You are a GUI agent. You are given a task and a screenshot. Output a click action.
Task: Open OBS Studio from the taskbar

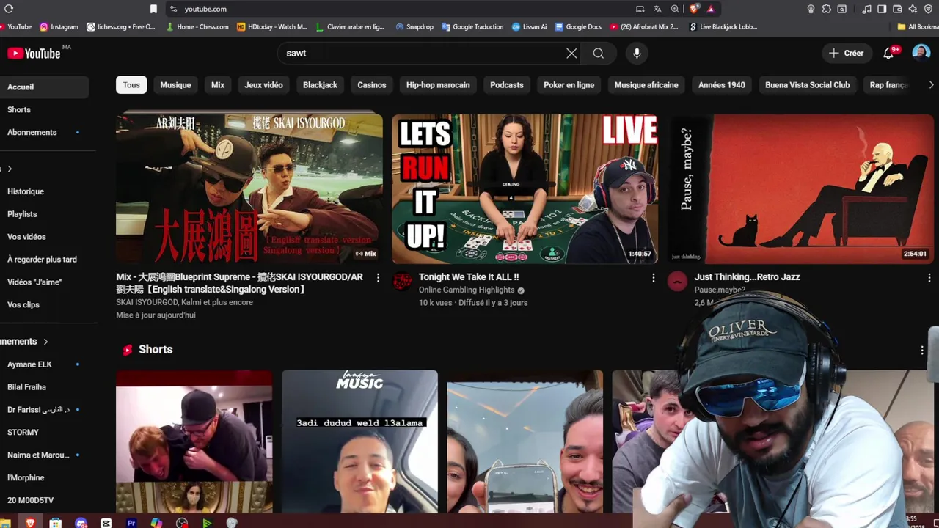pyautogui.click(x=182, y=523)
